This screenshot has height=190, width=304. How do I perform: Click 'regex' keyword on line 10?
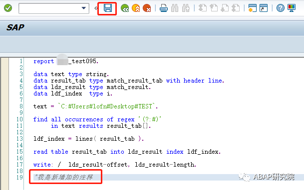[x=126, y=119]
